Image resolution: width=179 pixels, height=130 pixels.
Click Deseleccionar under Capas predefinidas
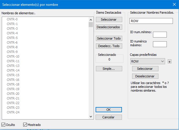pyautogui.click(x=145, y=76)
